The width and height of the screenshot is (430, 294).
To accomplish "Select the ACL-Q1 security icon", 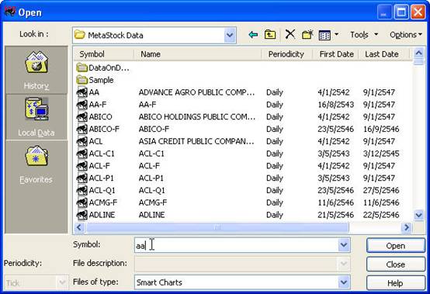I will 81,190.
